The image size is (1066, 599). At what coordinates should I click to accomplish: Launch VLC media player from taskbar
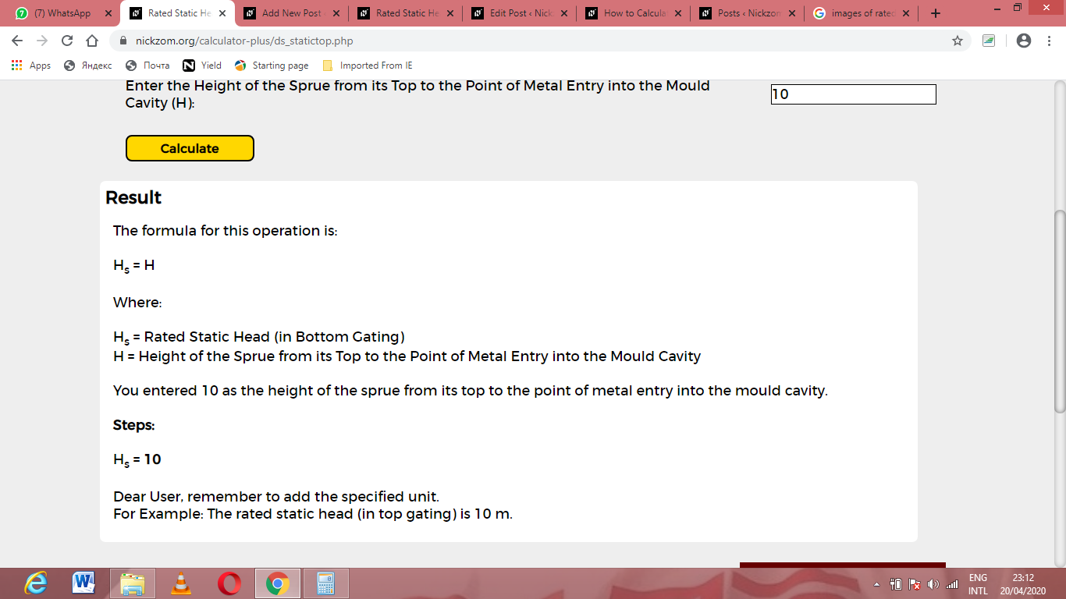pyautogui.click(x=181, y=583)
